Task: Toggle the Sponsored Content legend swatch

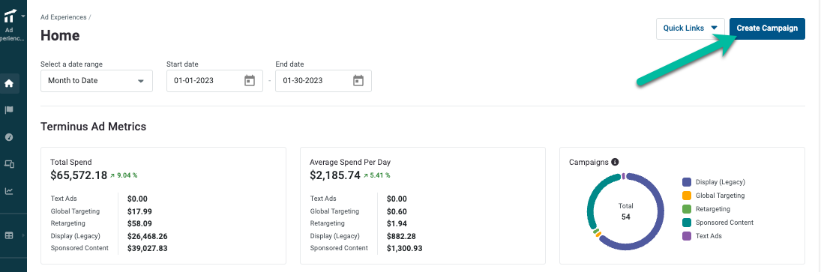Action: point(687,223)
